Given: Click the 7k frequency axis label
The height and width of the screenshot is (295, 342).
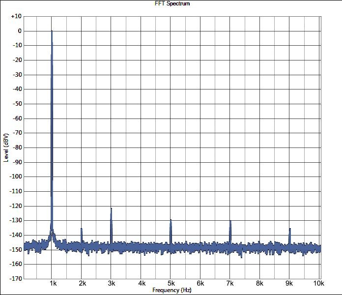Looking at the screenshot, I should coord(230,283).
